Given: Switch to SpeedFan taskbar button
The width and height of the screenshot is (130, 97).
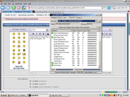Looking at the screenshot, I should (38, 95).
